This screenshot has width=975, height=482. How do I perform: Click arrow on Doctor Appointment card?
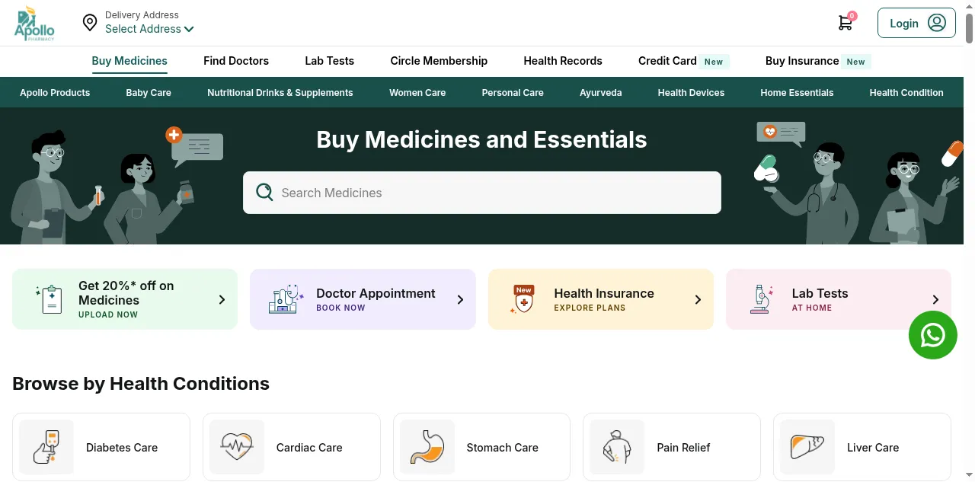460,299
